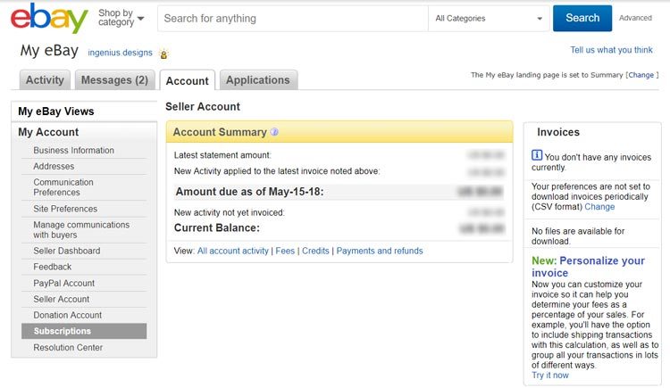
Task: Hit the blue Search button
Action: click(582, 18)
